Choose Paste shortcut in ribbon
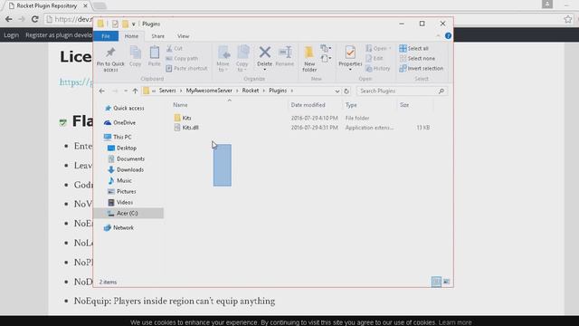Viewport: 579px width, 326px height. 186,69
